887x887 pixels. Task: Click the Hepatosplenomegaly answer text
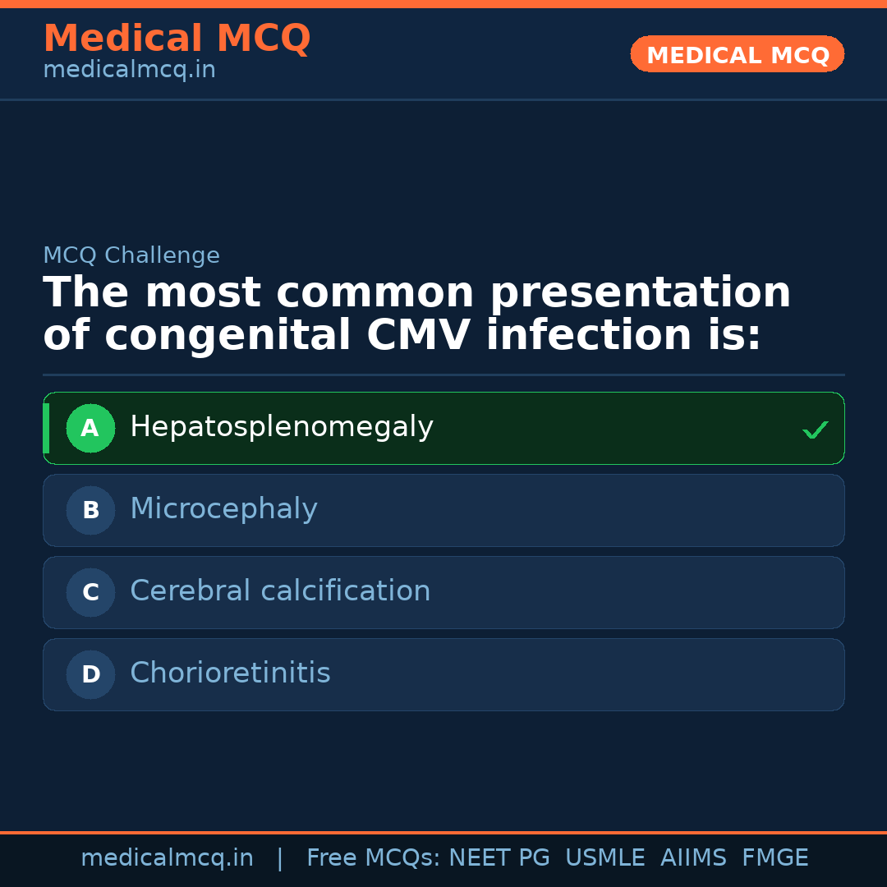[x=281, y=427]
